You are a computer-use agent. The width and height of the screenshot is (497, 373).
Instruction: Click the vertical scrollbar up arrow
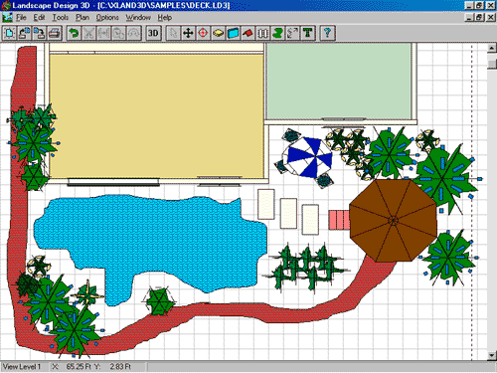click(x=492, y=49)
